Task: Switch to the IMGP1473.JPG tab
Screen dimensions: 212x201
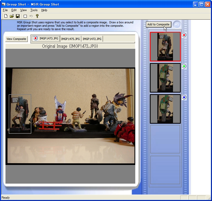Action: click(x=46, y=39)
